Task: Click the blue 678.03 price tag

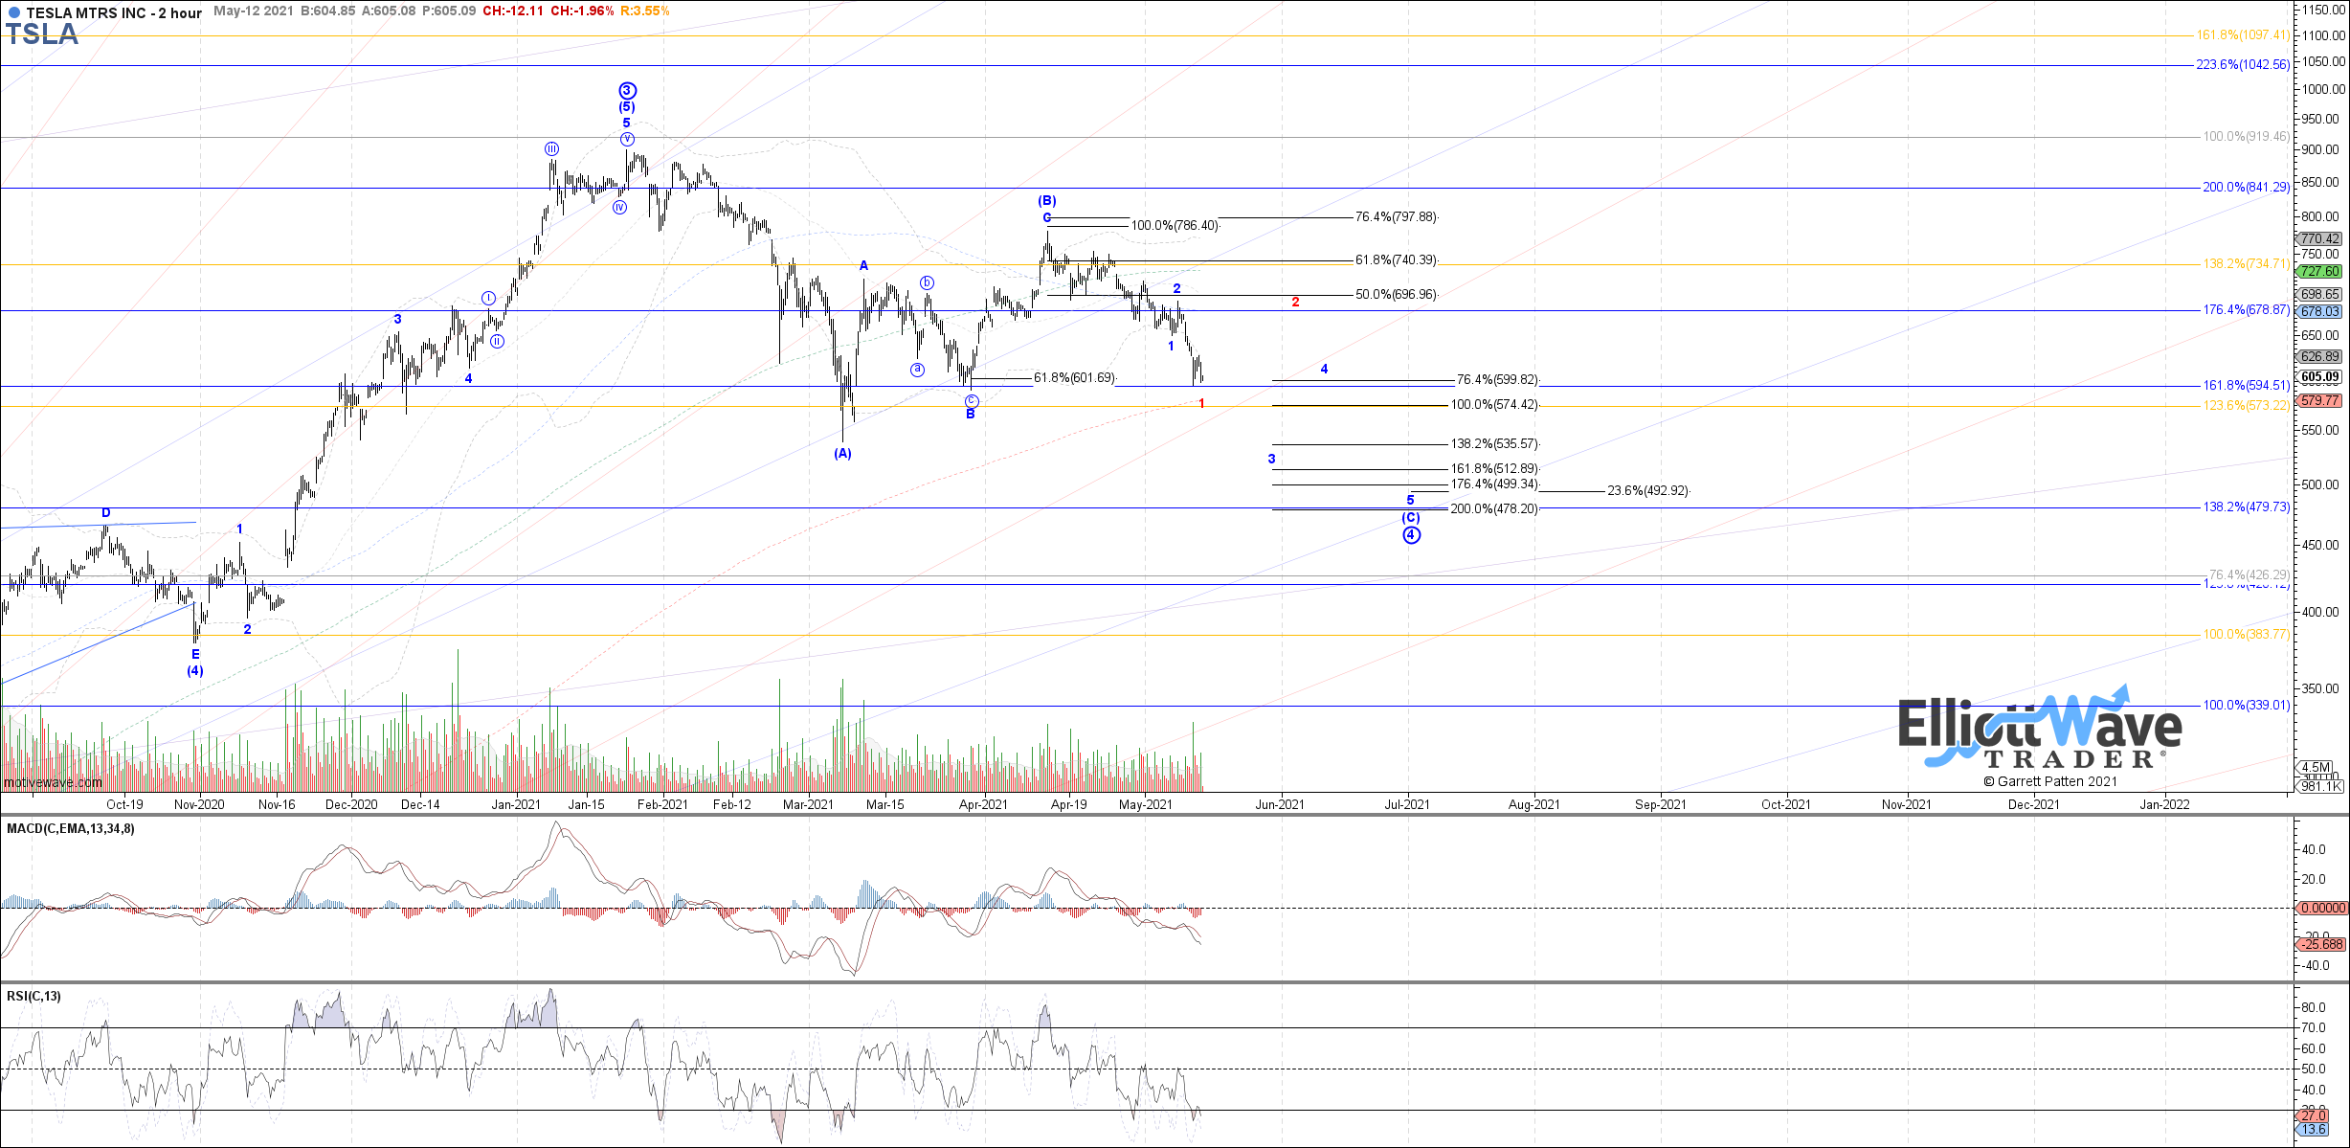Action: pyautogui.click(x=2319, y=311)
